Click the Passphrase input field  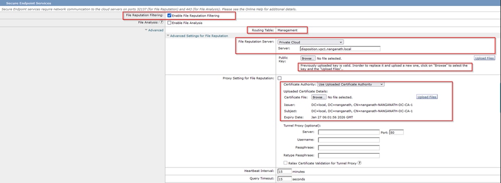click(349, 148)
